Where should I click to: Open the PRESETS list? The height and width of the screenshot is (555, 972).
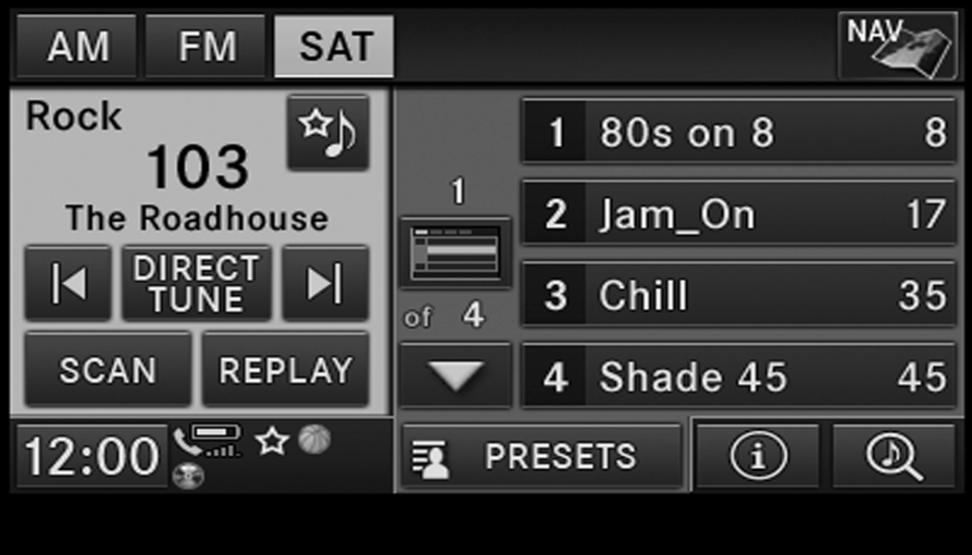pos(542,456)
